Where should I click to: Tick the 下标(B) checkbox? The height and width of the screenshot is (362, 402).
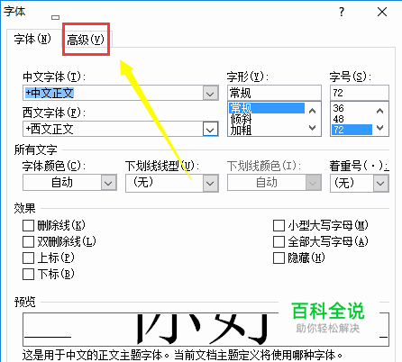pyautogui.click(x=28, y=274)
